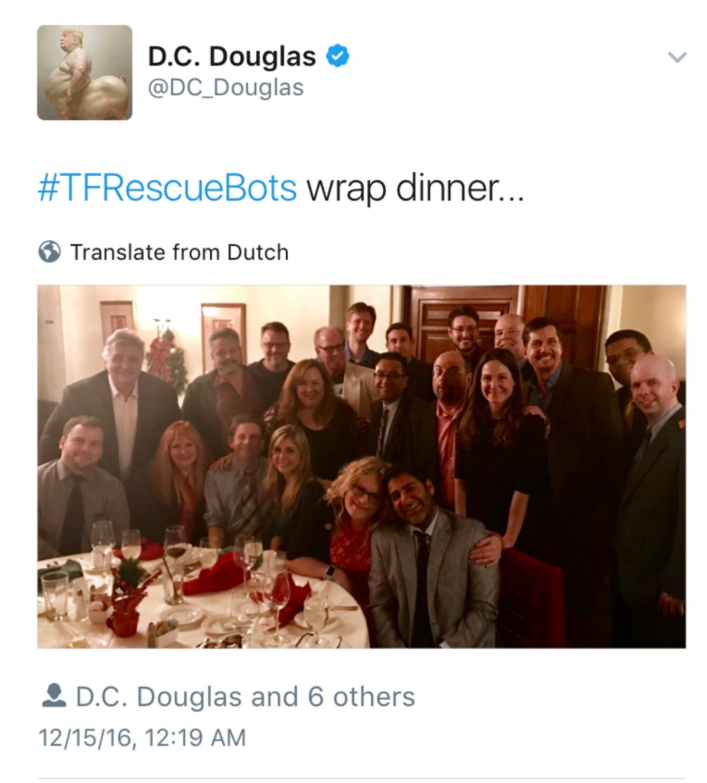Open the tweet options chevron menu
This screenshot has height=783, width=707.
[677, 56]
